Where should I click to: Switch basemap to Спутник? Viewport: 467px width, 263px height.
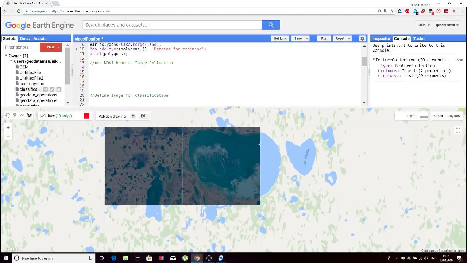pyautogui.click(x=454, y=116)
